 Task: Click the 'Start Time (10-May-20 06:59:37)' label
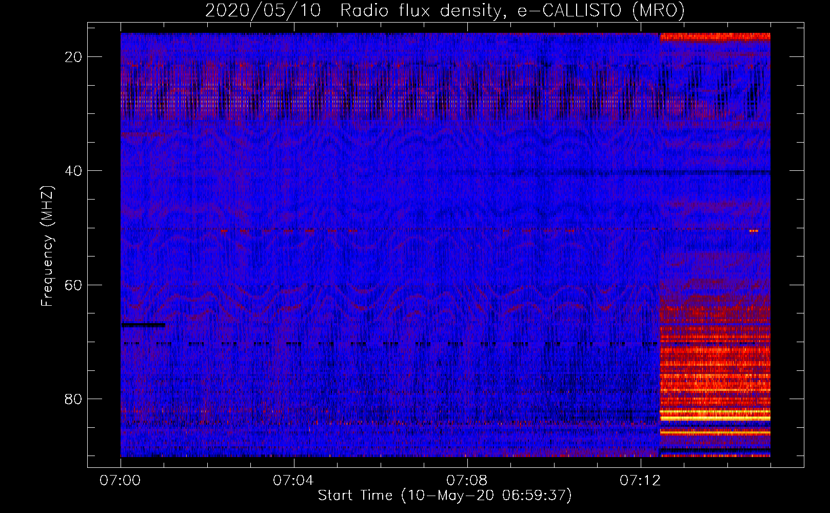[x=445, y=496]
